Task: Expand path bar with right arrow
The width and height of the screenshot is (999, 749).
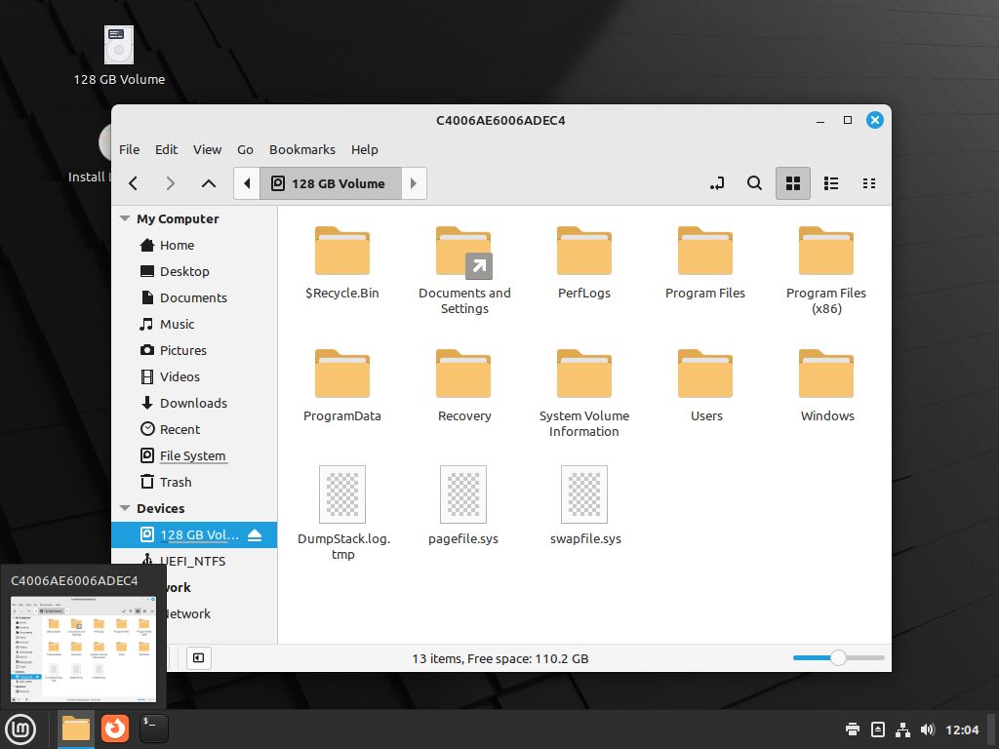Action: pyautogui.click(x=414, y=183)
